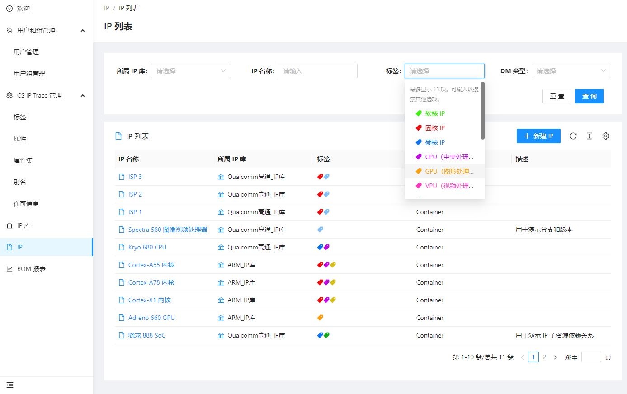Click the tag dropdown list scrollbar
This screenshot has width=627, height=394.
(x=482, y=111)
